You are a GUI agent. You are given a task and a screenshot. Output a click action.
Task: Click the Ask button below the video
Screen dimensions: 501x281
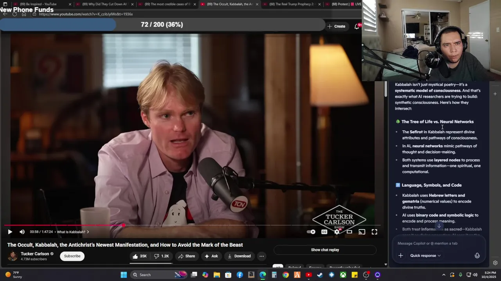pos(211,256)
